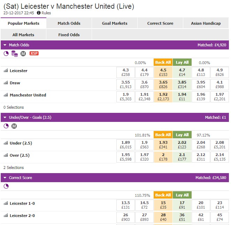Screen dimensions: 231x225
Task: Open the price graph icon beside Leicester
Action: (x=6, y=71)
